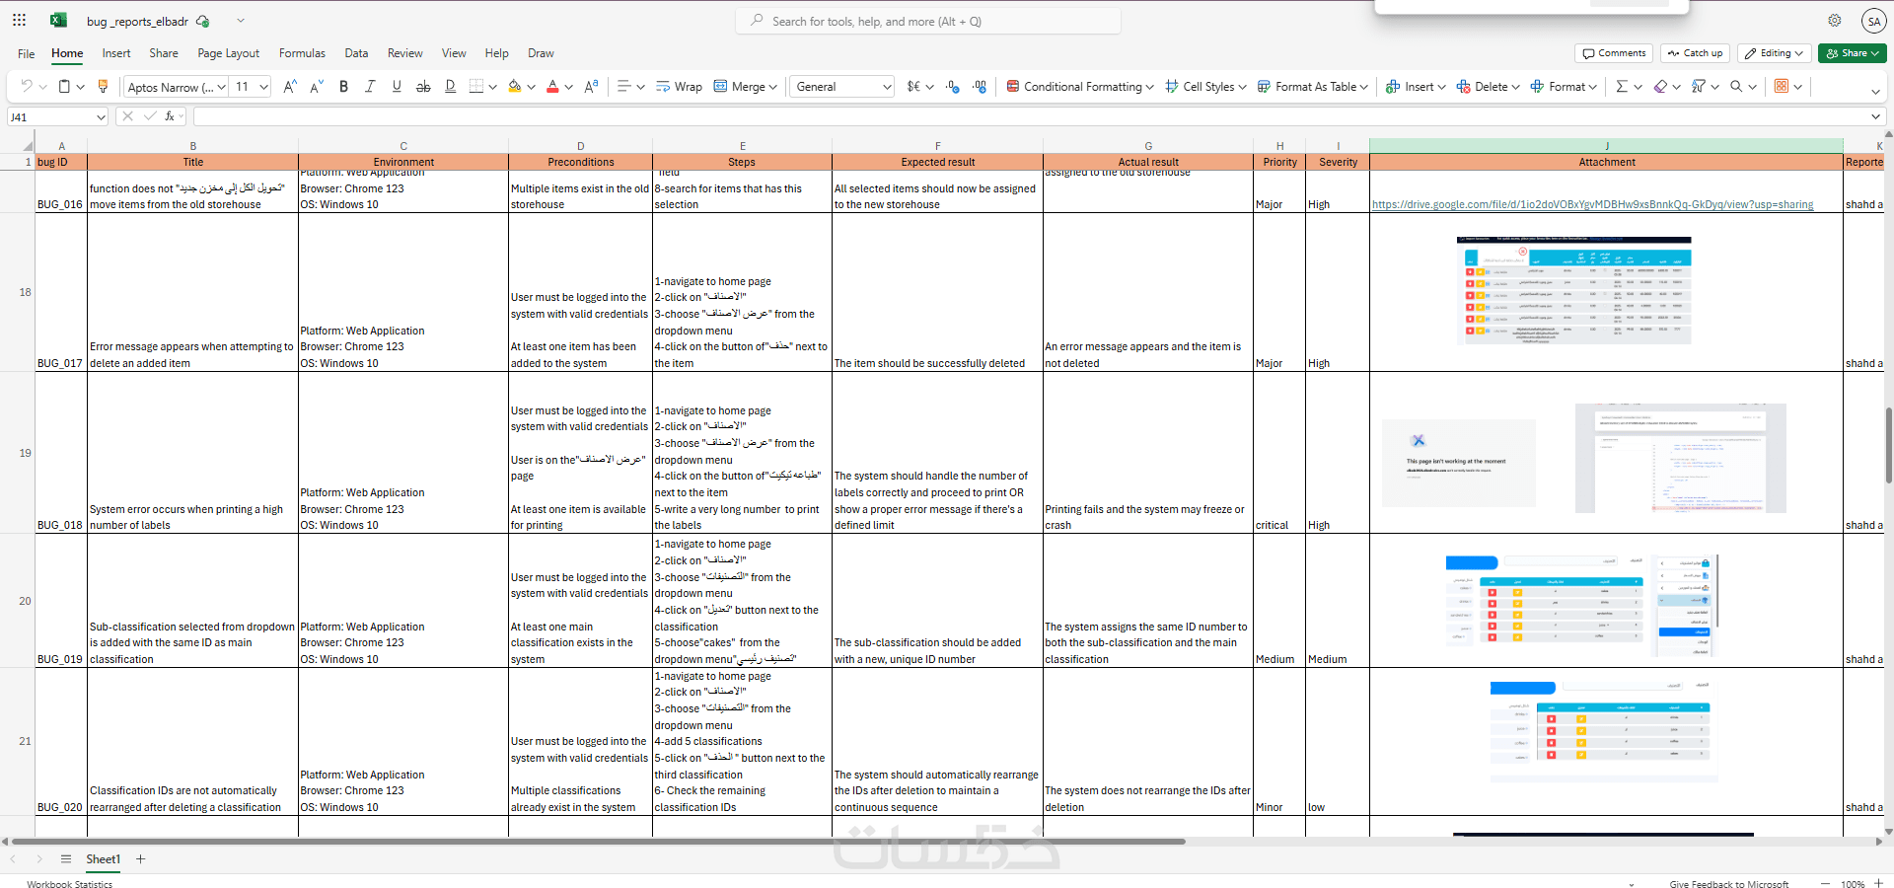The image size is (1894, 888).
Task: Open the fill color swatch
Action: 514,87
